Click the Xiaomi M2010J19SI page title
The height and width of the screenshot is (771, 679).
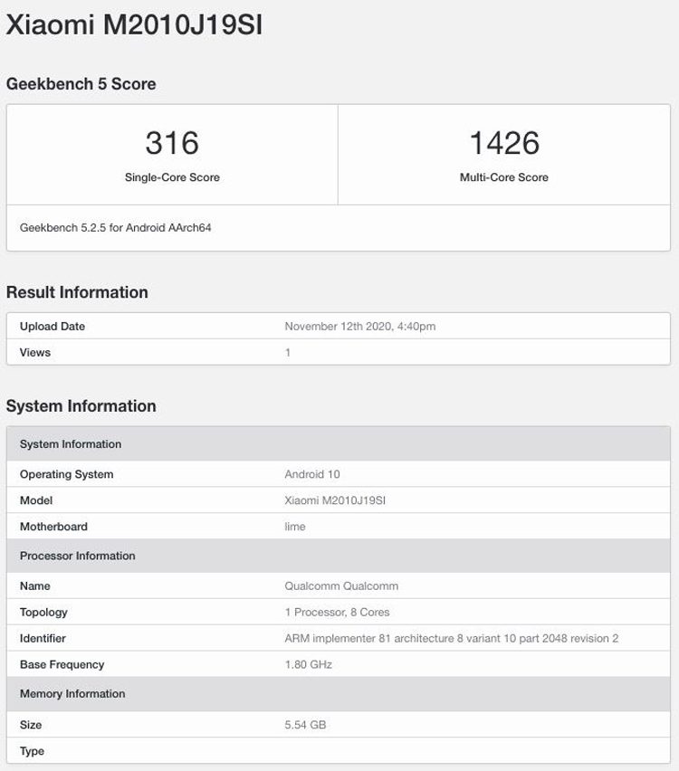(135, 25)
